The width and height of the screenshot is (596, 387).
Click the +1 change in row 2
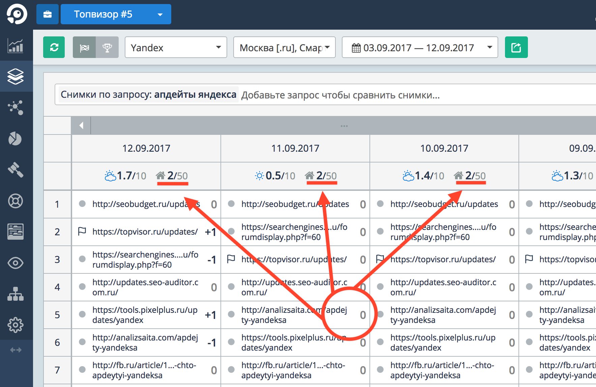pos(210,232)
